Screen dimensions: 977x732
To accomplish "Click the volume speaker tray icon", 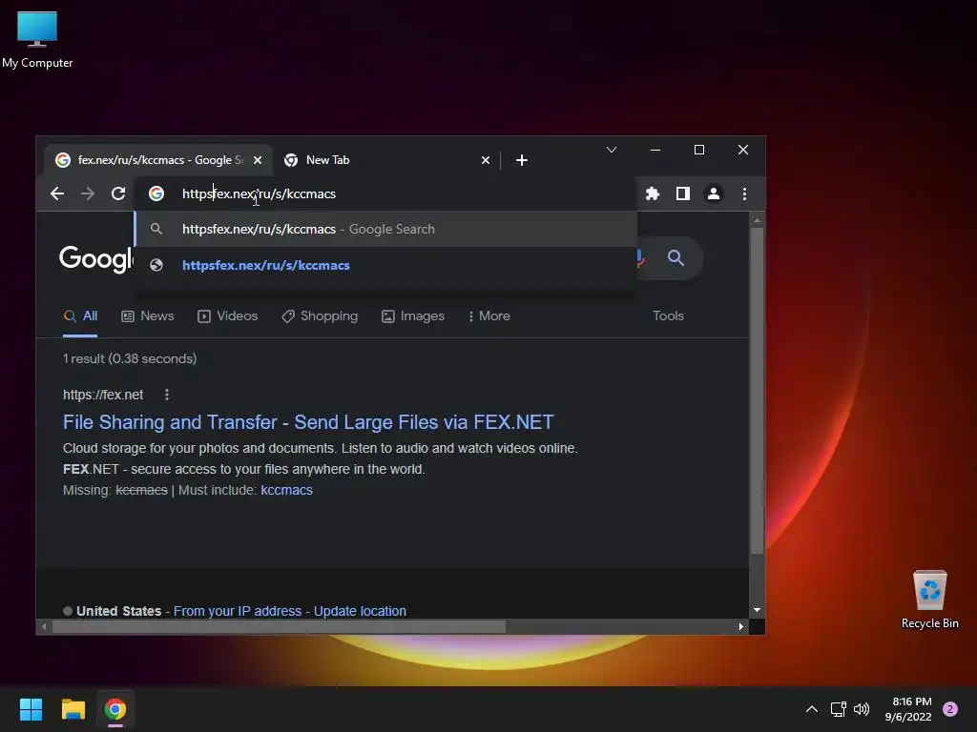I will pos(862,709).
